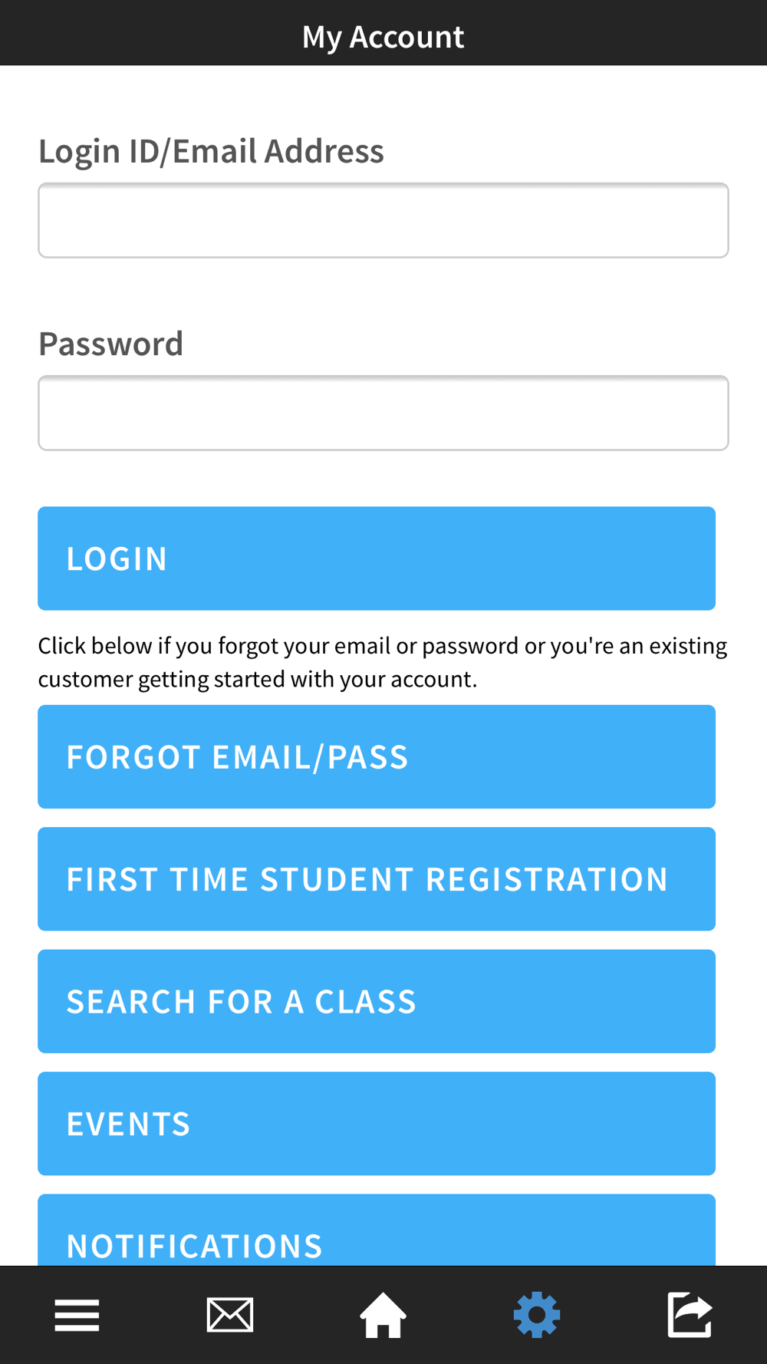This screenshot has width=767, height=1364.
Task: Focus the Password input field
Action: point(383,413)
